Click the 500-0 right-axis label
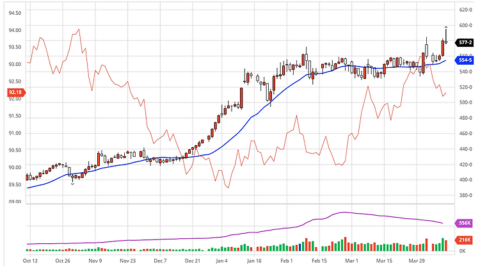 coord(466,102)
